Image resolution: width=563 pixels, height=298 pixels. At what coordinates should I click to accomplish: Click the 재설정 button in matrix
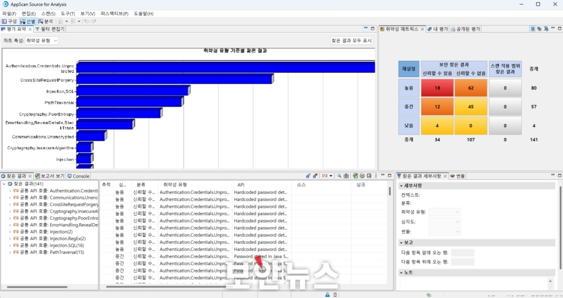point(408,69)
